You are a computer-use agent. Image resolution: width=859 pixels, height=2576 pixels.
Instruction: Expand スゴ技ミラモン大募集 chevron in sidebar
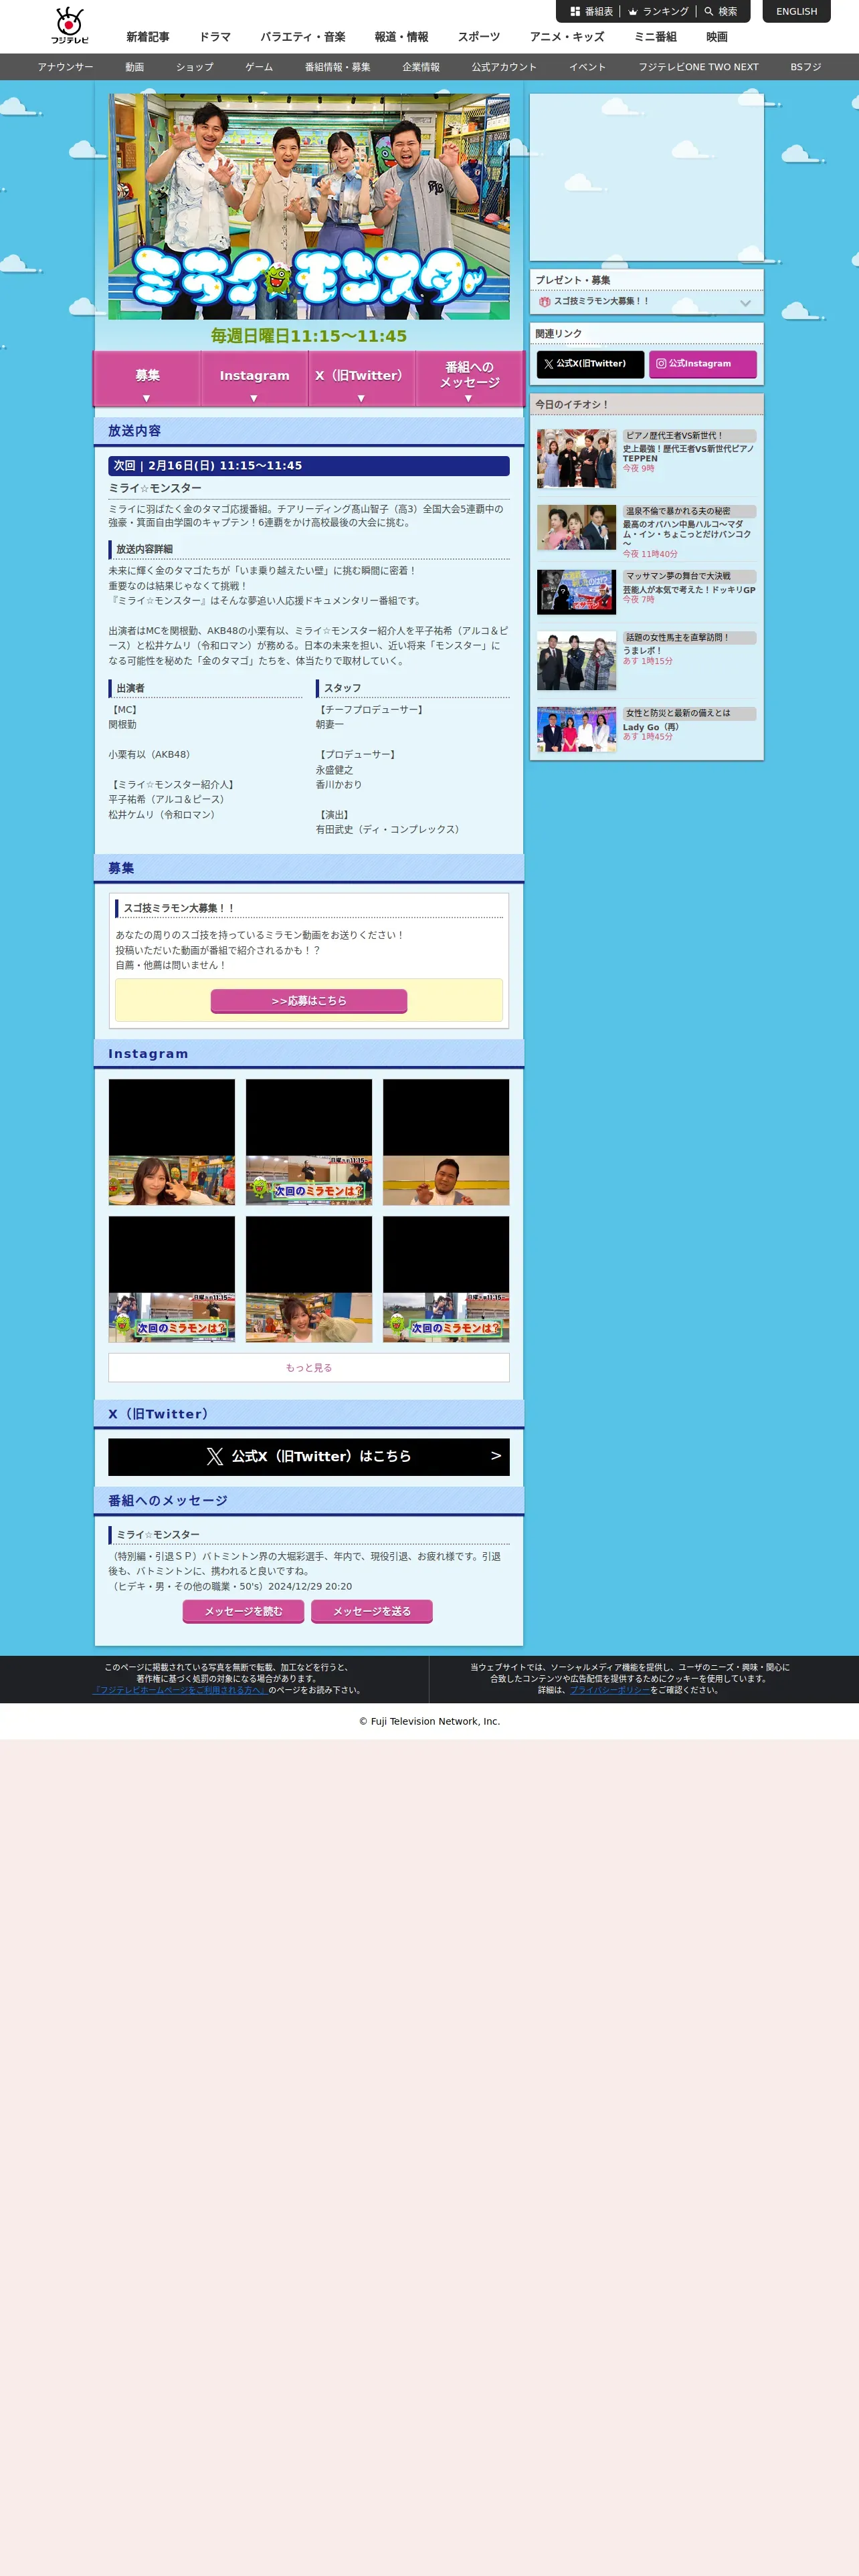745,303
